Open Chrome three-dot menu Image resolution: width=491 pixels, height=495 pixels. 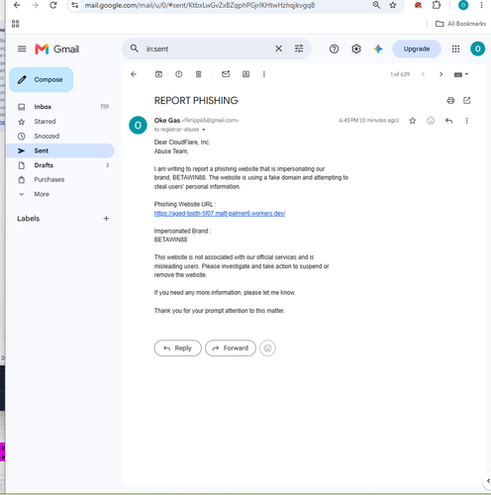pyautogui.click(x=481, y=5)
